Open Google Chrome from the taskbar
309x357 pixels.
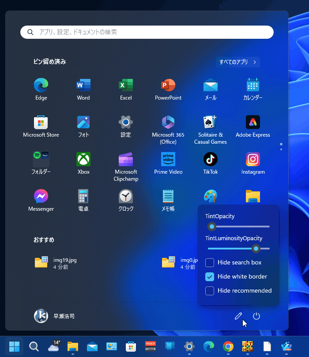tap(228, 346)
